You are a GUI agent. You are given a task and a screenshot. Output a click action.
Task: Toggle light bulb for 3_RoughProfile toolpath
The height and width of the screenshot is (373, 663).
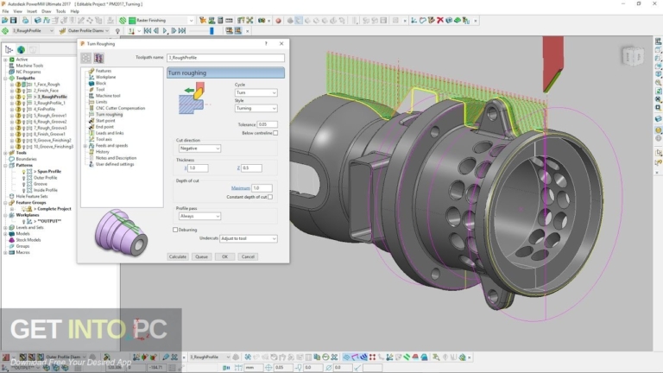(23, 97)
